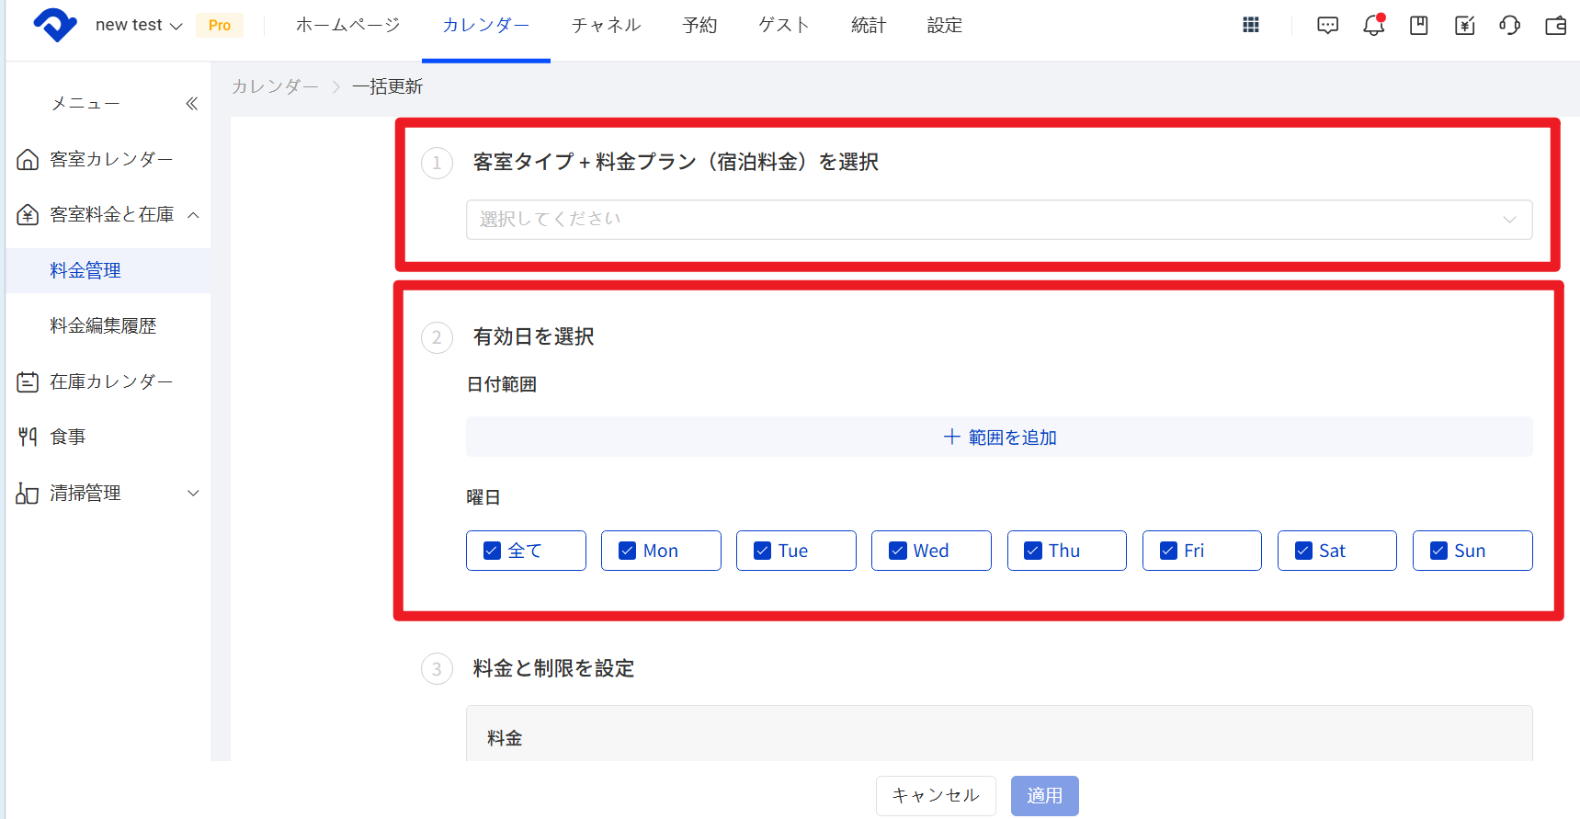Open the apps grid icon
1580x819 pixels.
coord(1251,25)
